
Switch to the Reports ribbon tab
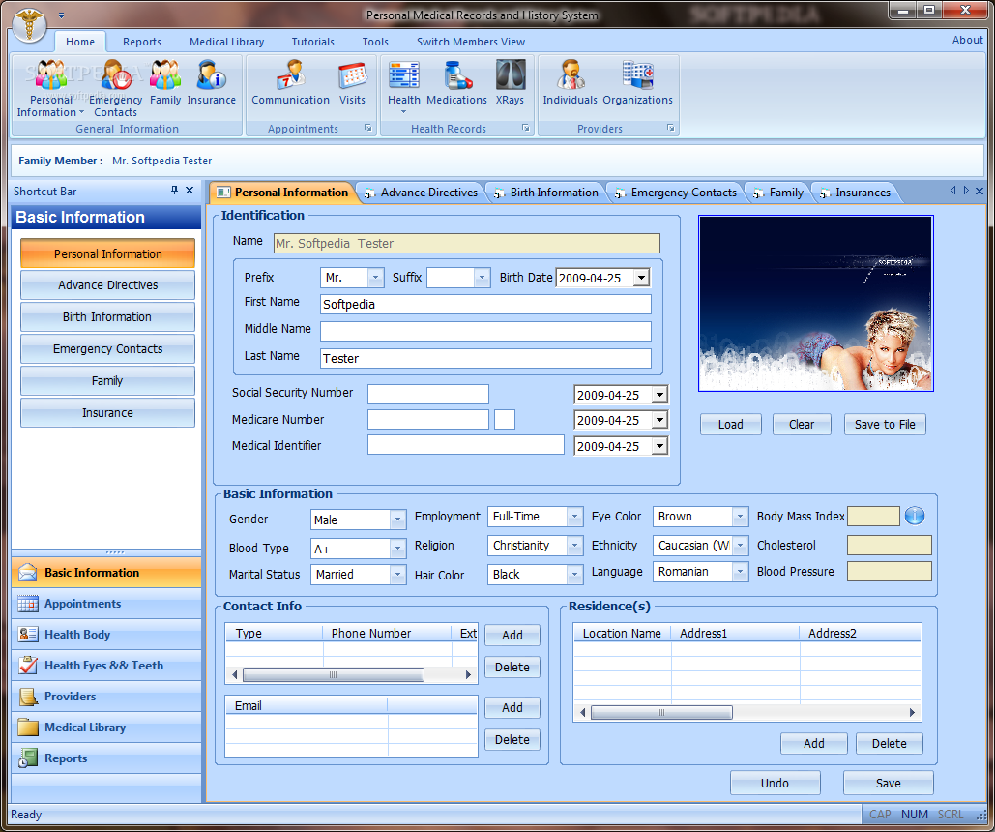142,42
